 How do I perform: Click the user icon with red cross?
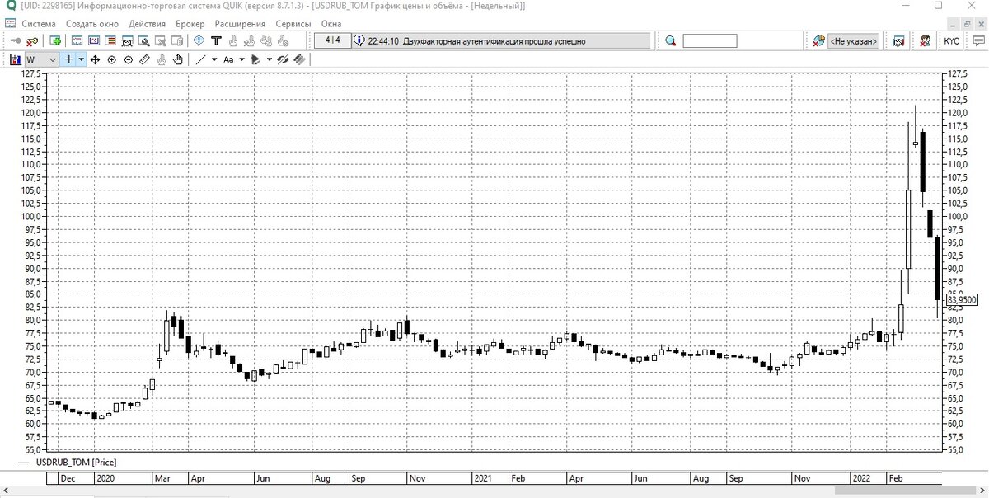pos(926,41)
